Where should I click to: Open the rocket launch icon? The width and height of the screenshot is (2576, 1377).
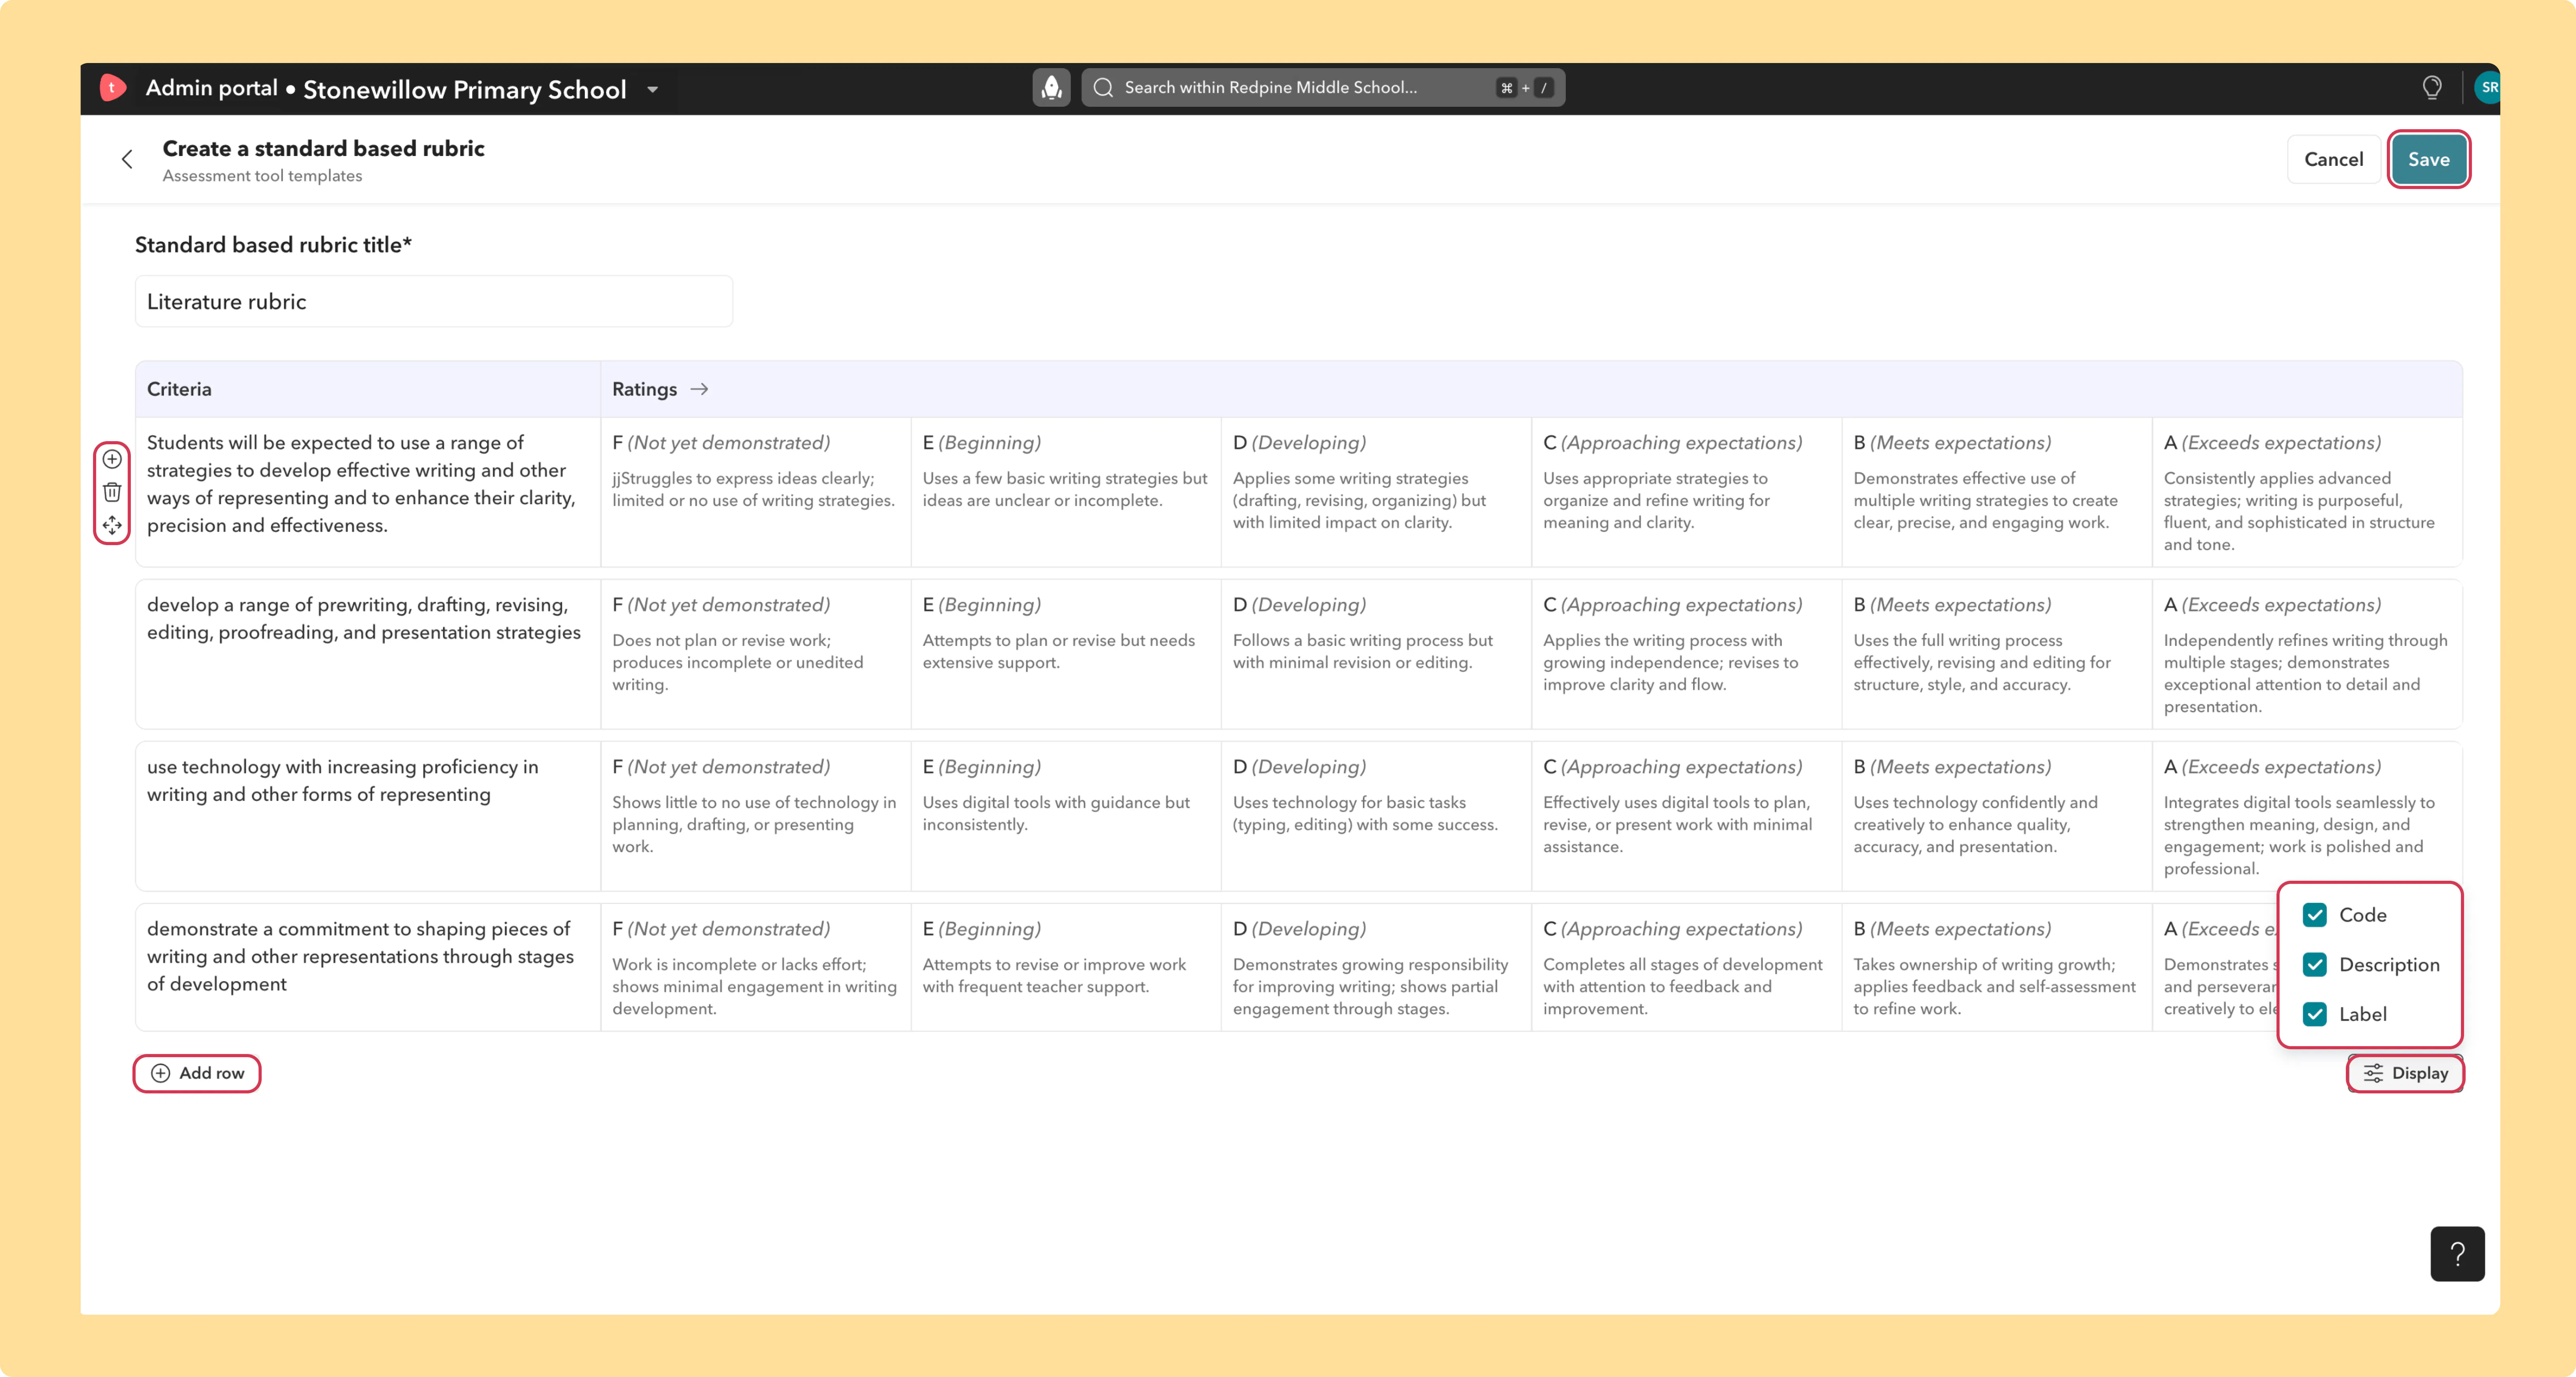click(x=1051, y=88)
